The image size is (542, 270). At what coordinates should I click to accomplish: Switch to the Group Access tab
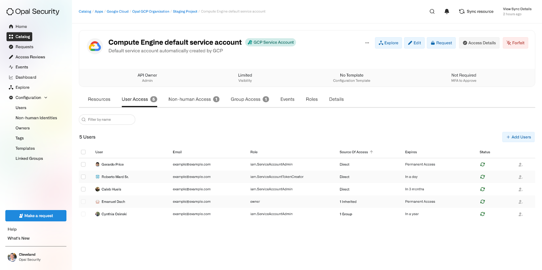pos(250,99)
